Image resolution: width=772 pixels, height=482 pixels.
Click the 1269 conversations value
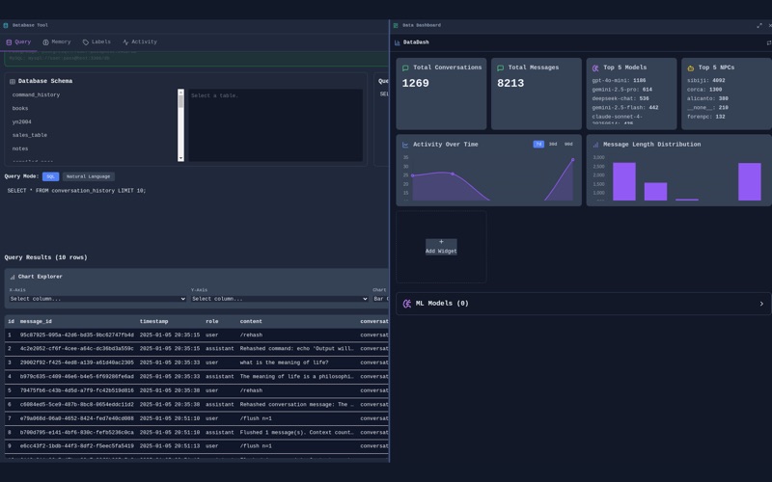tap(416, 84)
